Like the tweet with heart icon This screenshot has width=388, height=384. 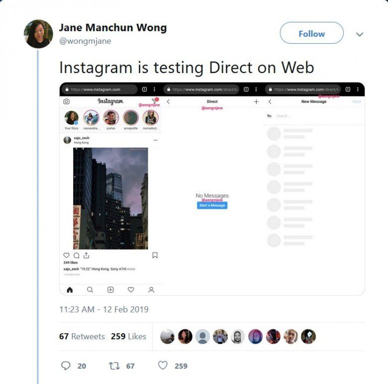pos(163,365)
